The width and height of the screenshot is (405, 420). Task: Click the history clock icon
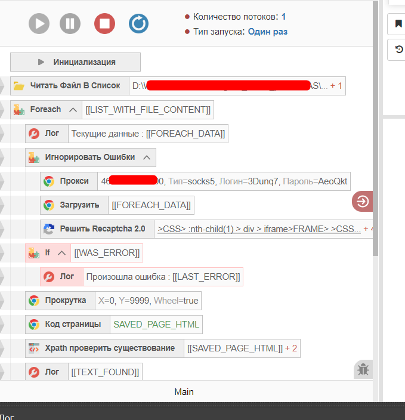click(397, 50)
